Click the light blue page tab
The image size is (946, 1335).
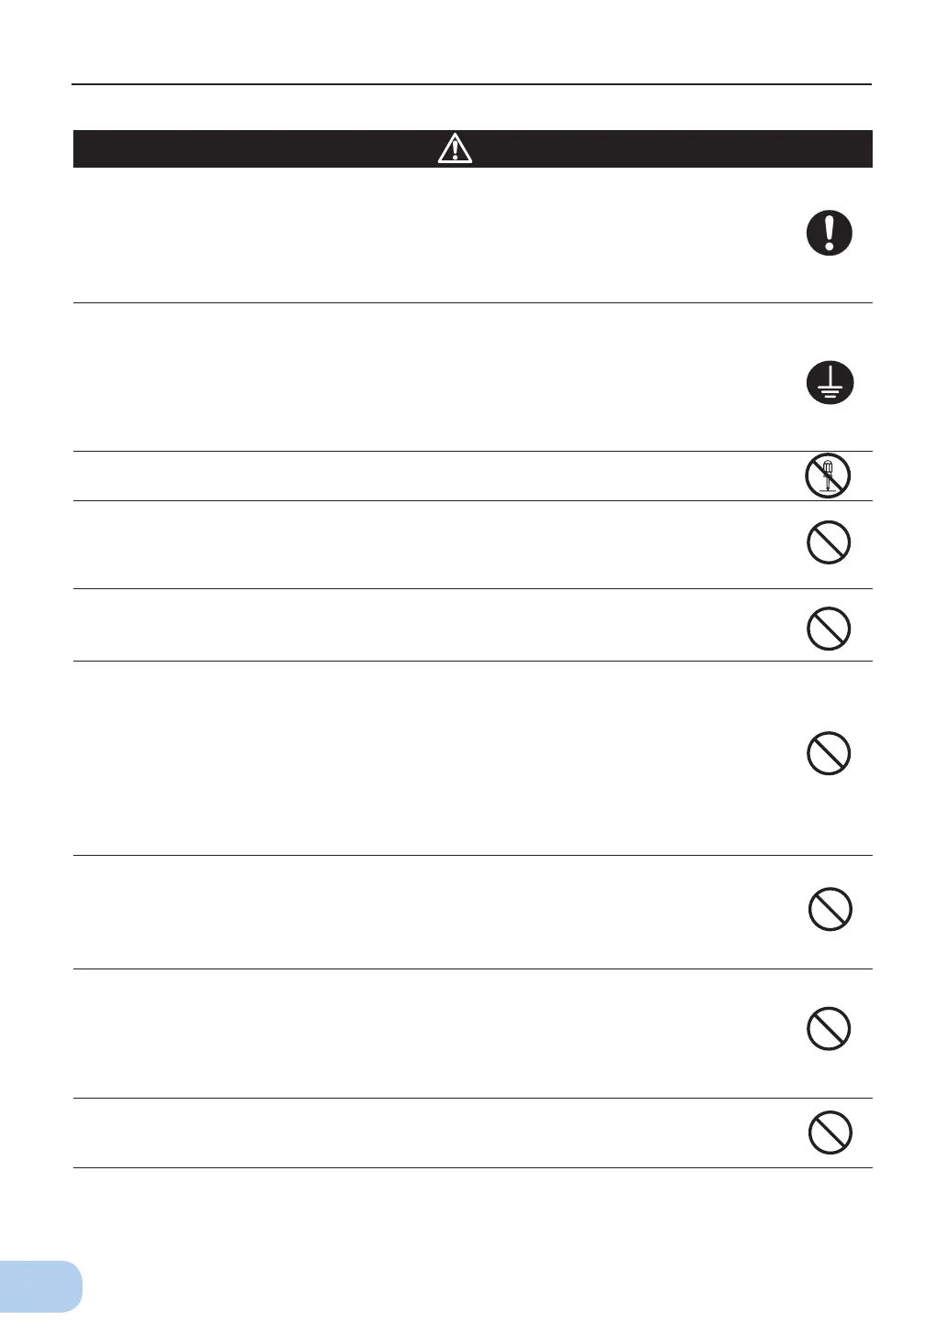[x=40, y=1286]
